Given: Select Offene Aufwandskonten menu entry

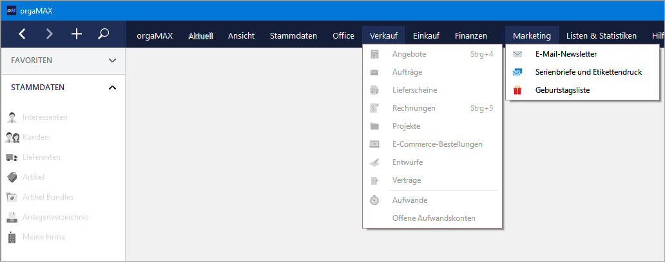Looking at the screenshot, I should tap(434, 218).
